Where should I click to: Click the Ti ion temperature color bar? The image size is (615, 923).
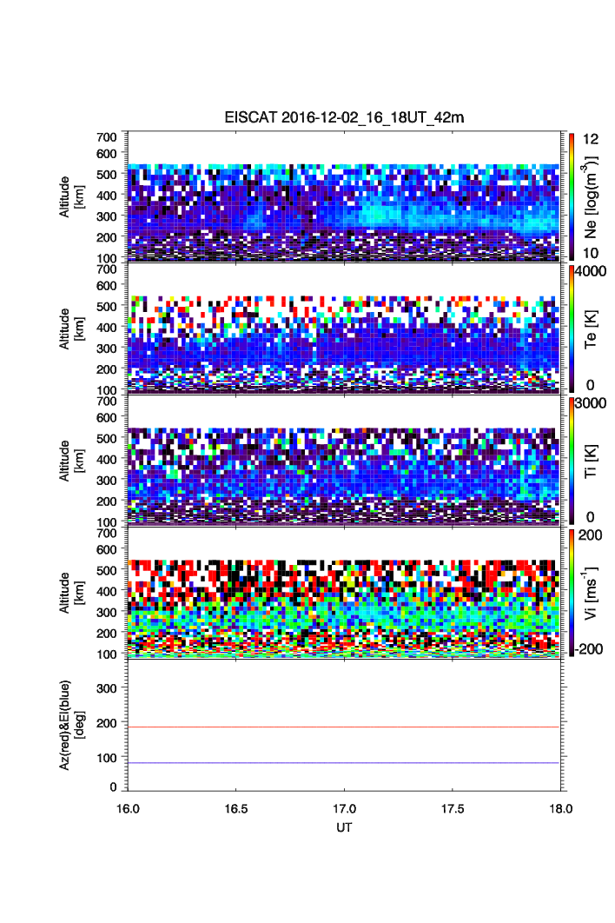tap(570, 460)
